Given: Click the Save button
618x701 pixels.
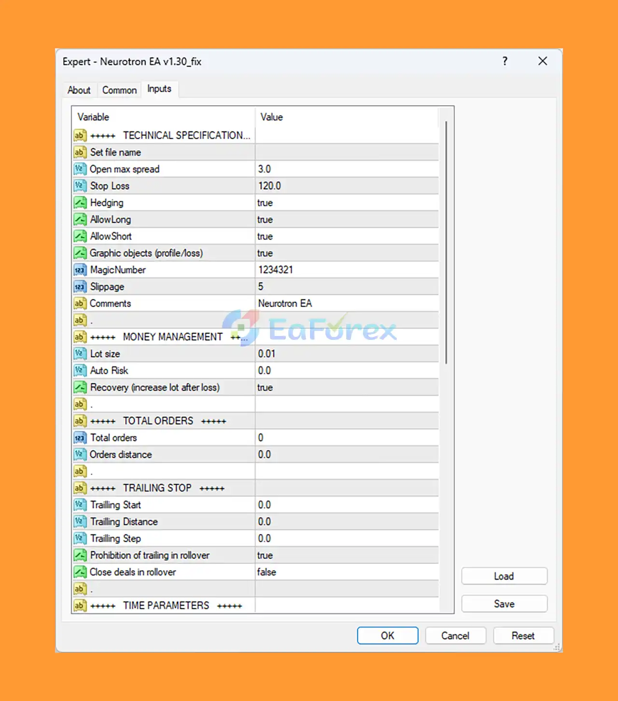Looking at the screenshot, I should click(x=504, y=604).
